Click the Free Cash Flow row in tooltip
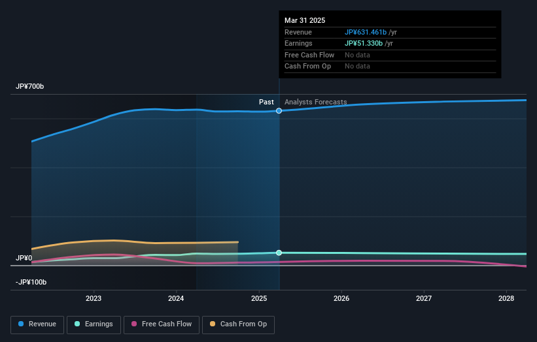537x342 pixels. pyautogui.click(x=390, y=55)
